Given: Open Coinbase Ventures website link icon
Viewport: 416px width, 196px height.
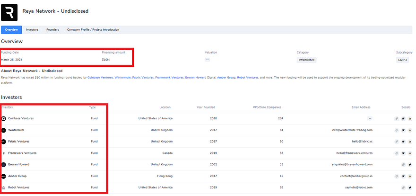Looking at the screenshot, I should click(x=397, y=118).
